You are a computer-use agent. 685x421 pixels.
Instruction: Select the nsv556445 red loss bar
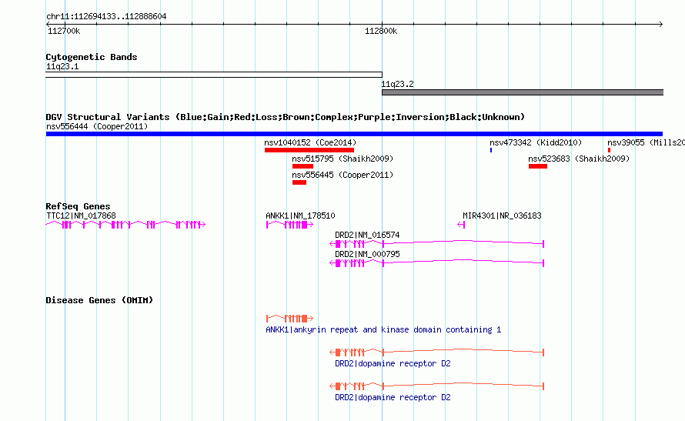299,182
